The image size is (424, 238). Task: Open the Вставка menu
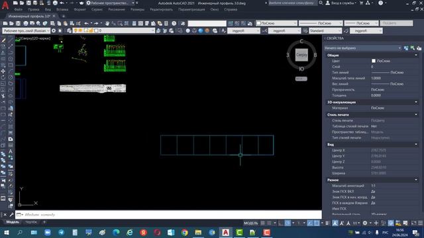[x=62, y=9]
